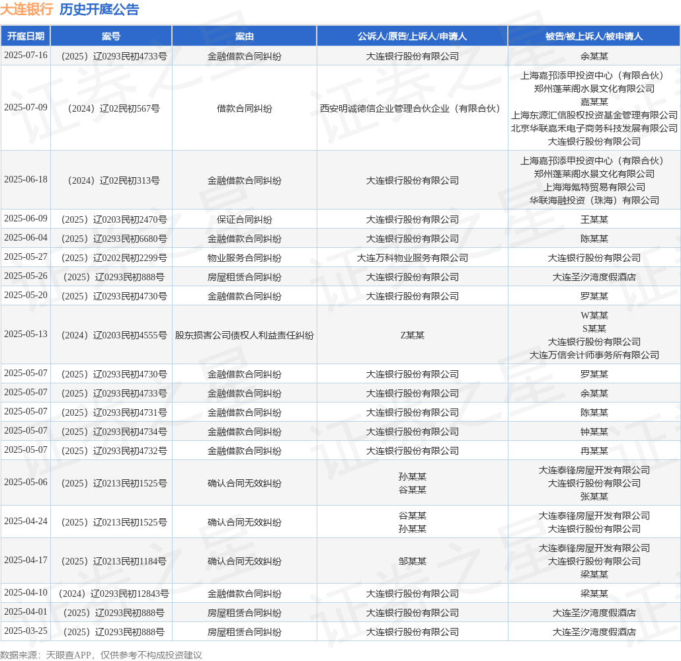This screenshot has height=661, width=681.
Task: Click the date 2025-05-27
Action: 26,256
